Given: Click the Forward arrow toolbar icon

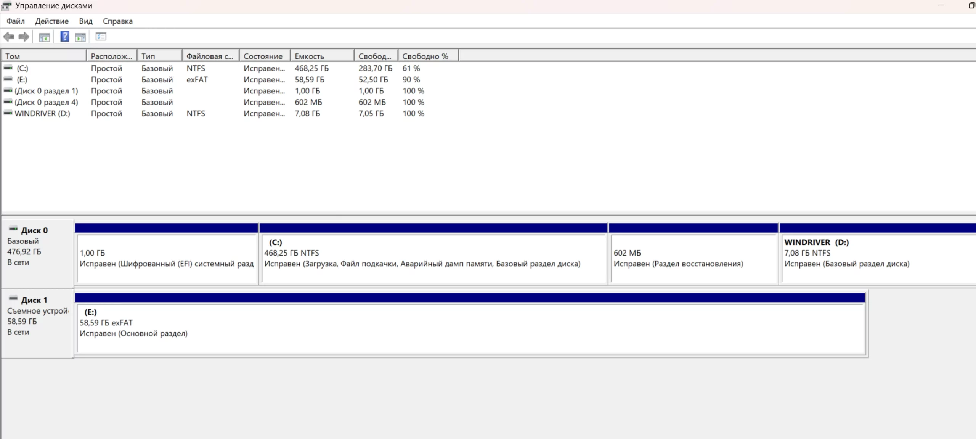Looking at the screenshot, I should click(24, 37).
